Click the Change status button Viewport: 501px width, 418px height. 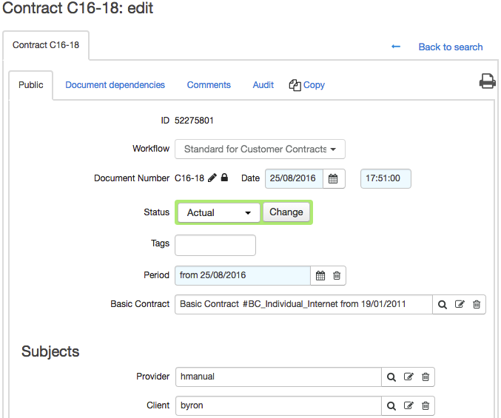point(286,212)
